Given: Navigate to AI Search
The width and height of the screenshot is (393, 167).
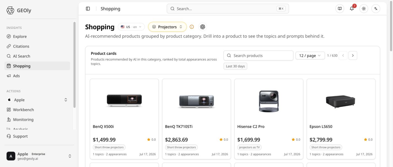Looking at the screenshot, I should point(37,56).
